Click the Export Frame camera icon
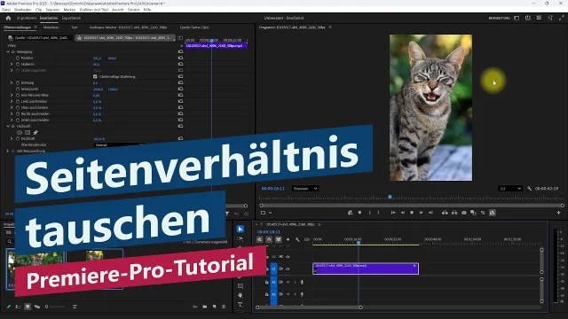Screen dimensions: 568x319 tap(463, 213)
